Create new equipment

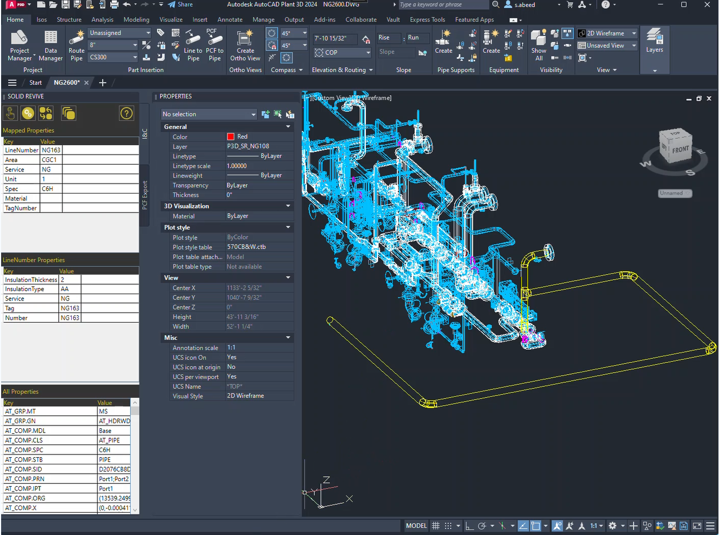coord(491,42)
